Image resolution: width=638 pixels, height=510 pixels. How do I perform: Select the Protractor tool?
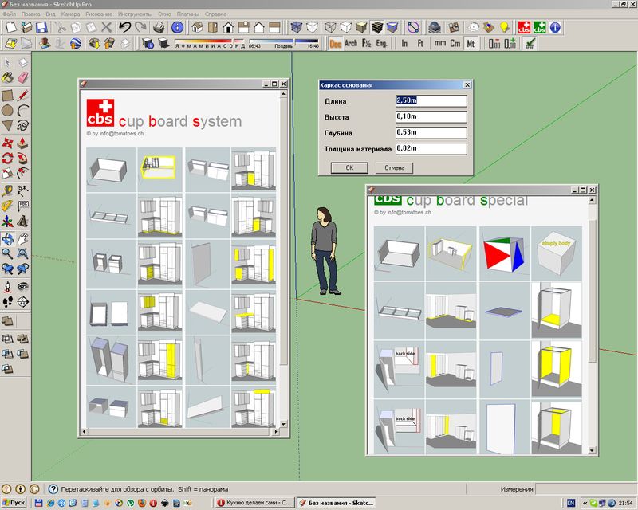point(7,206)
